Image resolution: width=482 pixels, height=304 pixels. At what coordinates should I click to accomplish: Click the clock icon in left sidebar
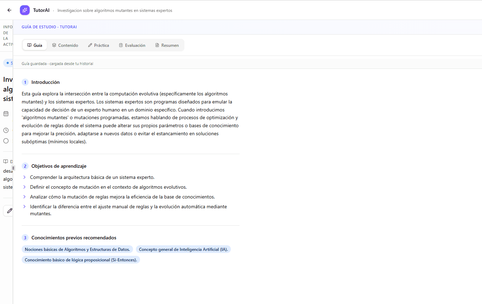pos(6,130)
